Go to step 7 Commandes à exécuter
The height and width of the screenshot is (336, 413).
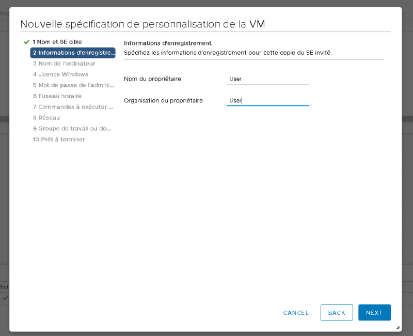point(73,107)
